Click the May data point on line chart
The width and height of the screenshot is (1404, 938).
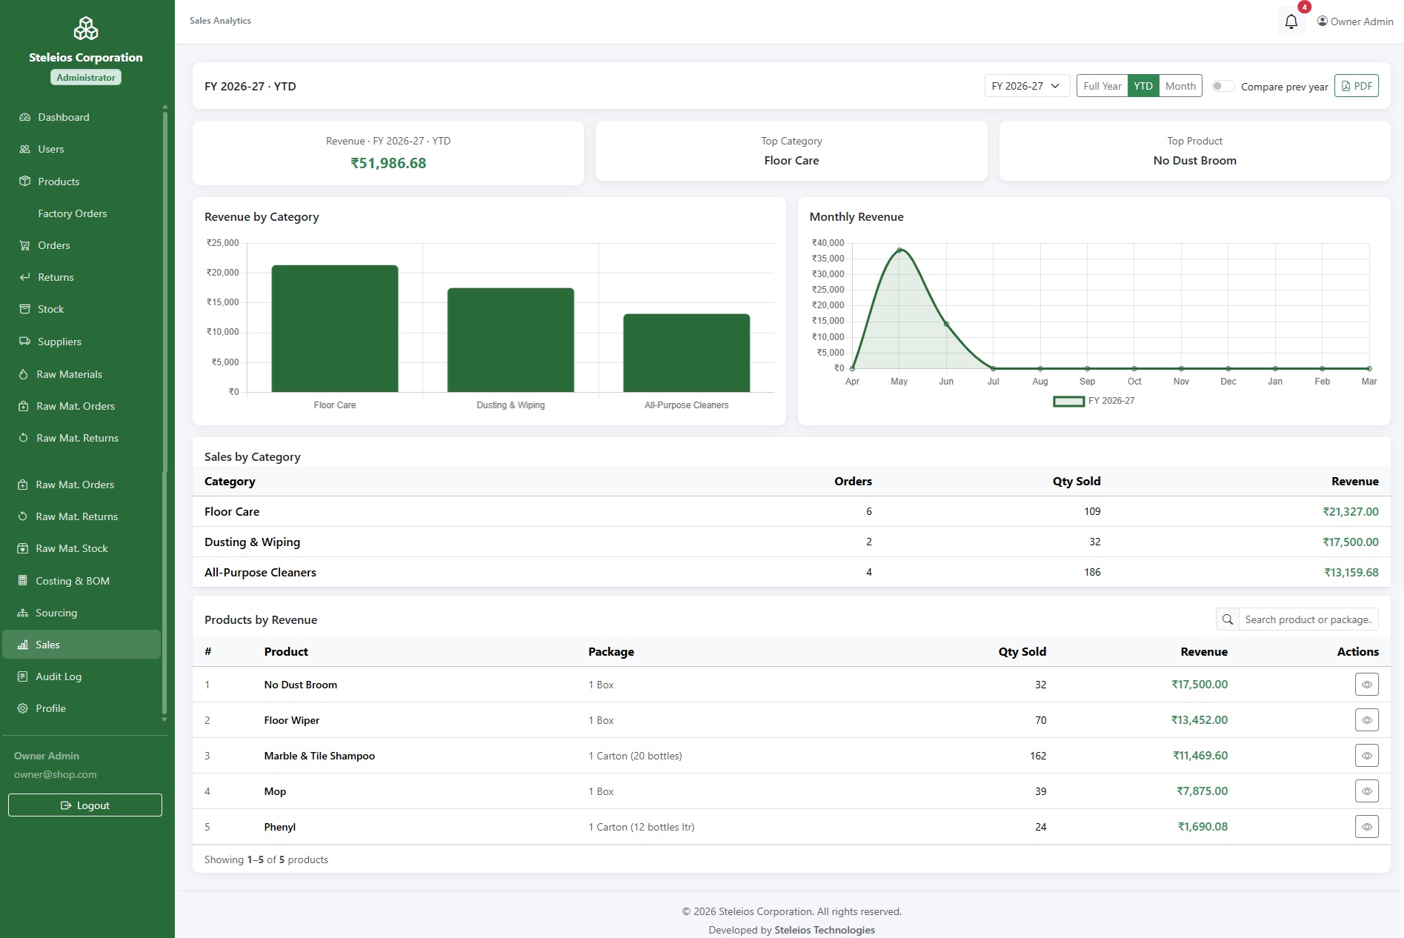(899, 250)
